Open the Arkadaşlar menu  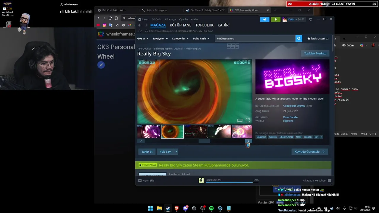[x=171, y=20]
